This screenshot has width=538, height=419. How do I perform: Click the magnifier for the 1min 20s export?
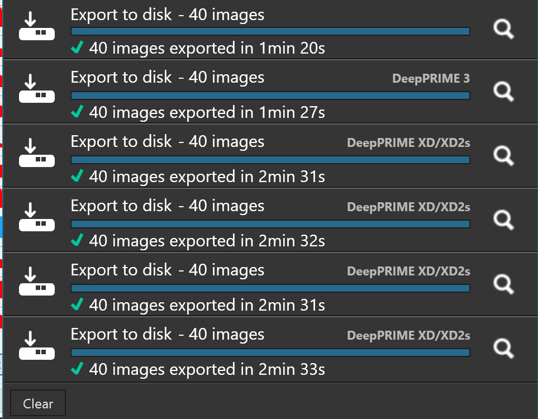(503, 28)
